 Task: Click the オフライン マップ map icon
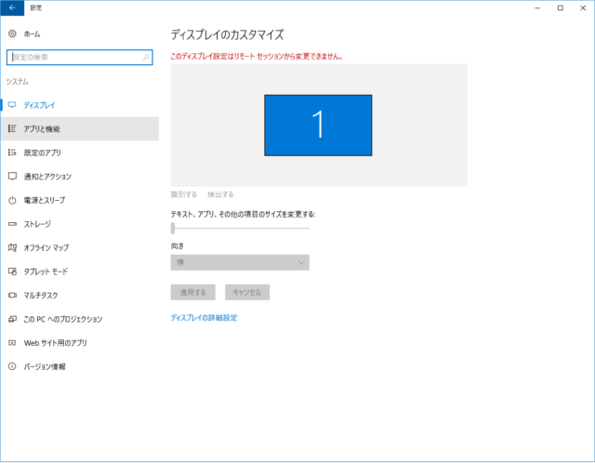12,248
